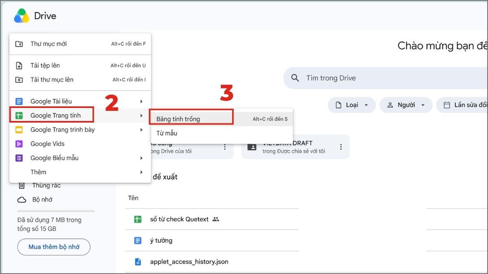
Task: Open the Người filter dropdown
Action: (405, 105)
